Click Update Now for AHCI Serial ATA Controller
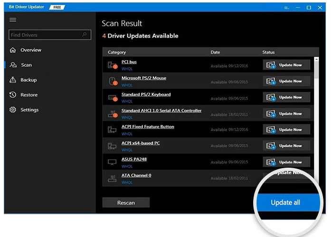The height and width of the screenshot is (237, 333). [x=286, y=114]
